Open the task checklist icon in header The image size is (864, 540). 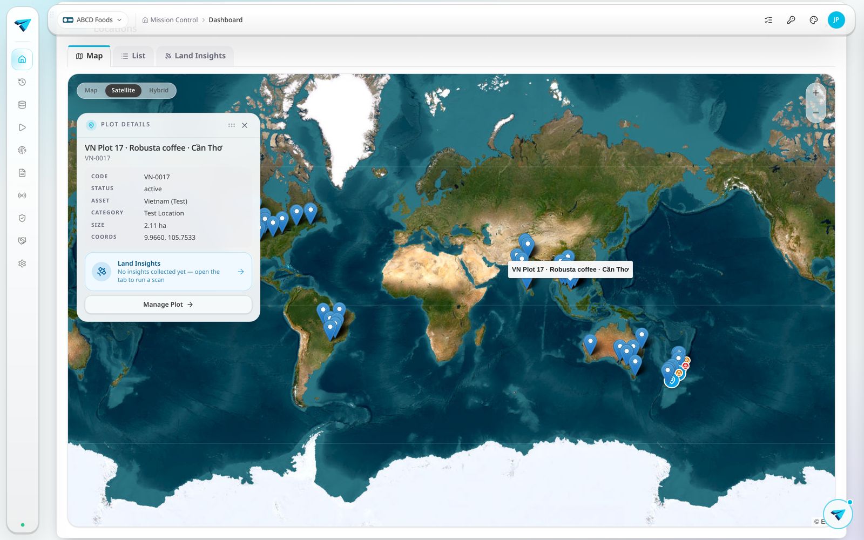tap(768, 20)
